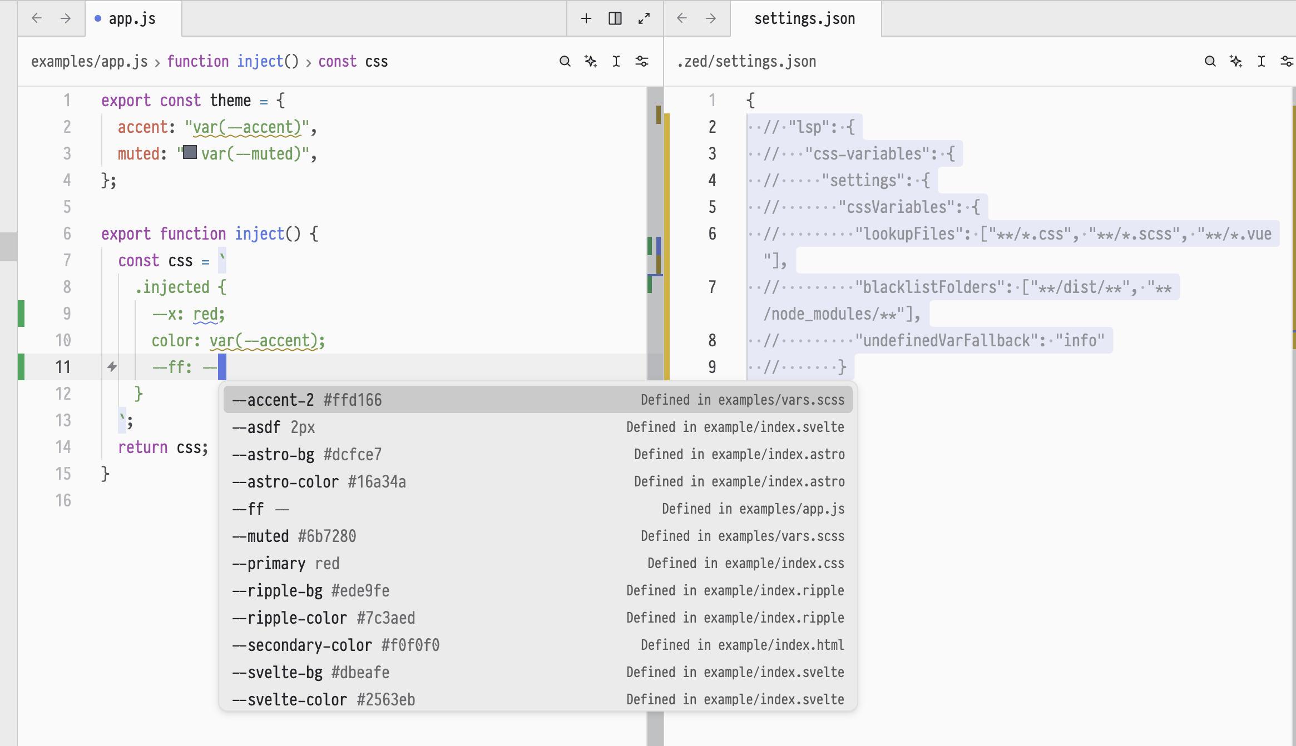This screenshot has width=1296, height=746.
Task: Click the "undefinedVarFallback": "info" line
Action: point(930,341)
